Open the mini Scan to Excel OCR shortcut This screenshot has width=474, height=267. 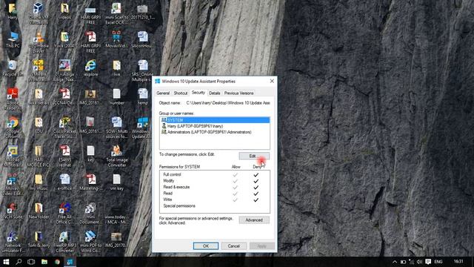click(x=117, y=13)
